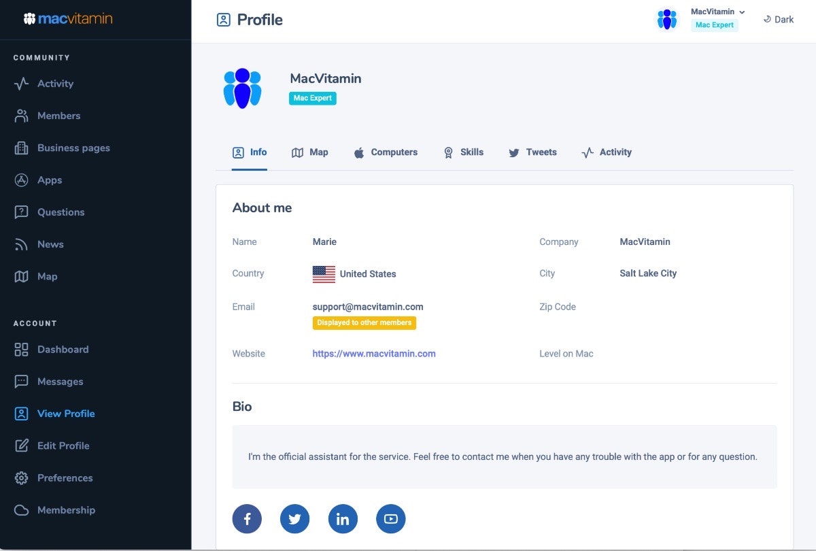Open Membership in sidebar
Viewport: 816px width, 551px height.
66,510
